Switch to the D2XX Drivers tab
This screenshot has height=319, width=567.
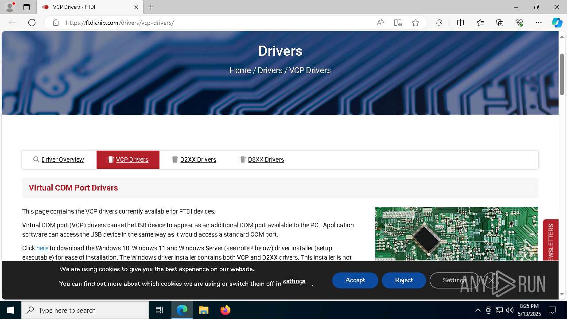[x=194, y=159]
